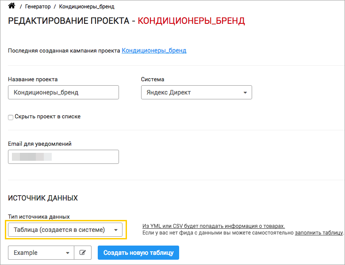Viewport: 345px width, 265px height.
Task: Click the ИСТОЧНИК ДАННЫХ section heading
Action: click(43, 198)
